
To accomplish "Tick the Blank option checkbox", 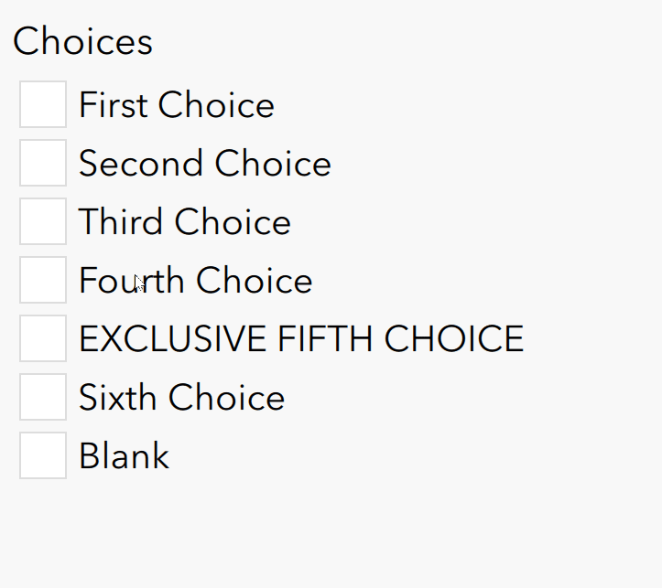I will pos(43,455).
